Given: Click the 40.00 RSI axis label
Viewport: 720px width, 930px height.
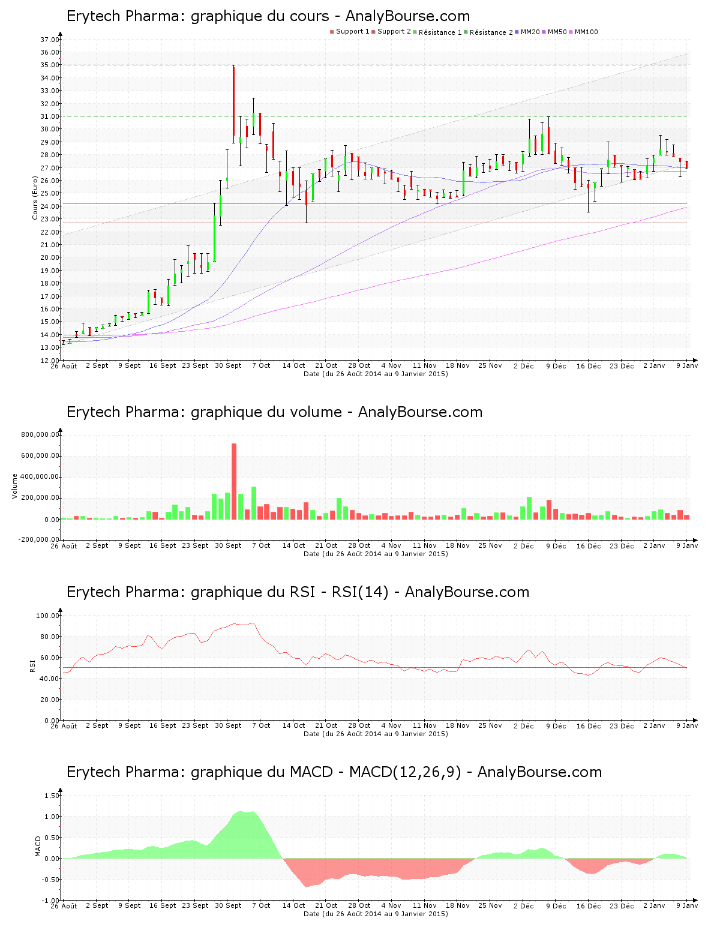Looking at the screenshot, I should pos(50,679).
